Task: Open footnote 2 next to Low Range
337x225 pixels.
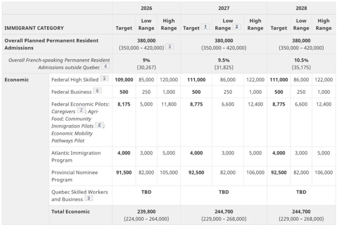Action: coord(237,27)
